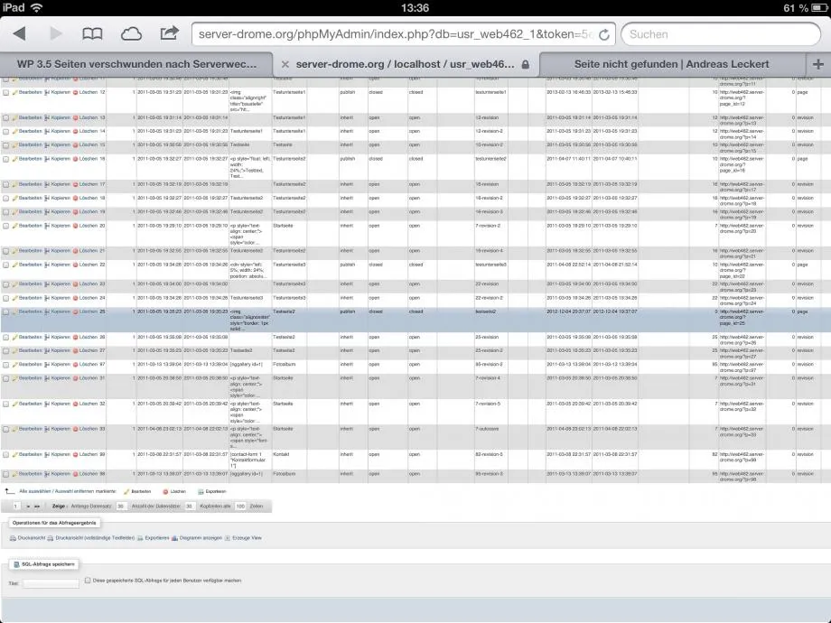Switch to Seite nicht gefunden tab
The width and height of the screenshot is (831, 623).
(671, 64)
